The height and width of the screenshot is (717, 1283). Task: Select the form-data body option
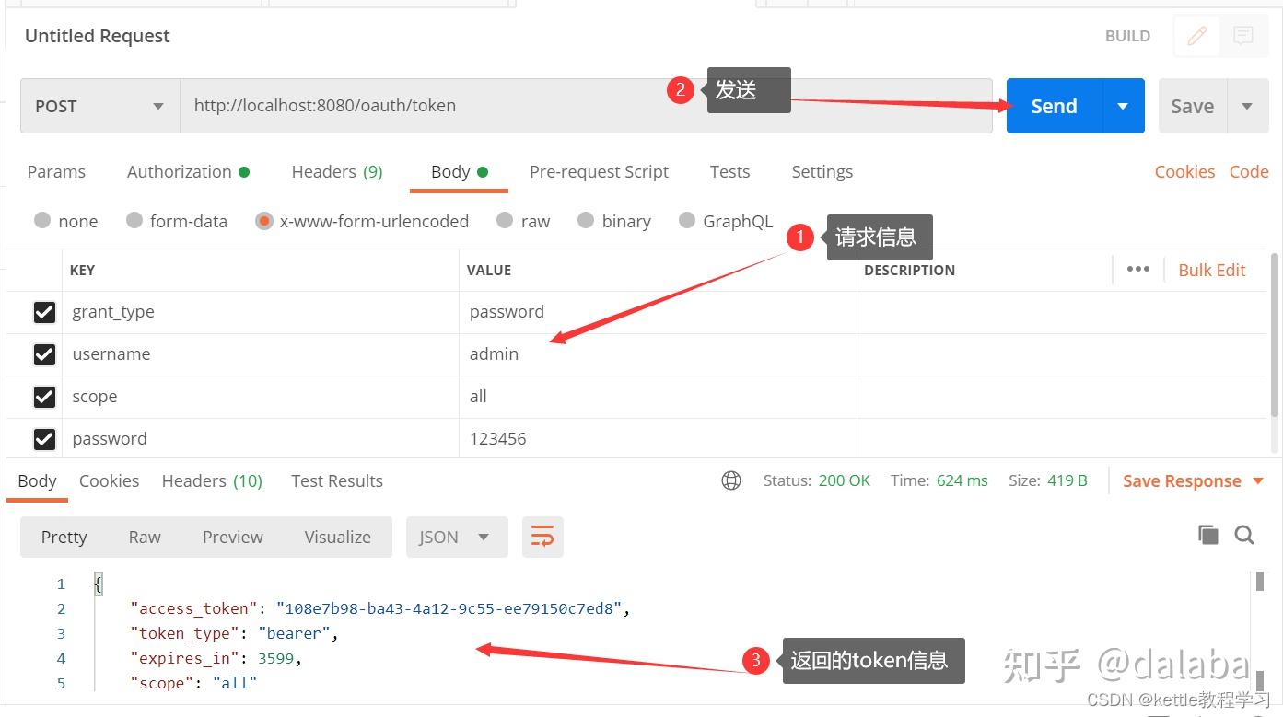(x=134, y=221)
